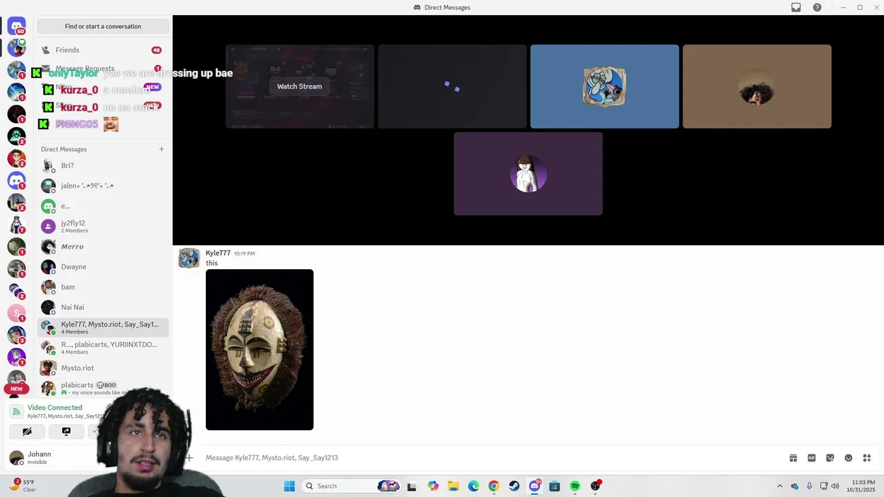The width and height of the screenshot is (884, 497).
Task: Click the Discord taskbar icon
Action: (535, 486)
